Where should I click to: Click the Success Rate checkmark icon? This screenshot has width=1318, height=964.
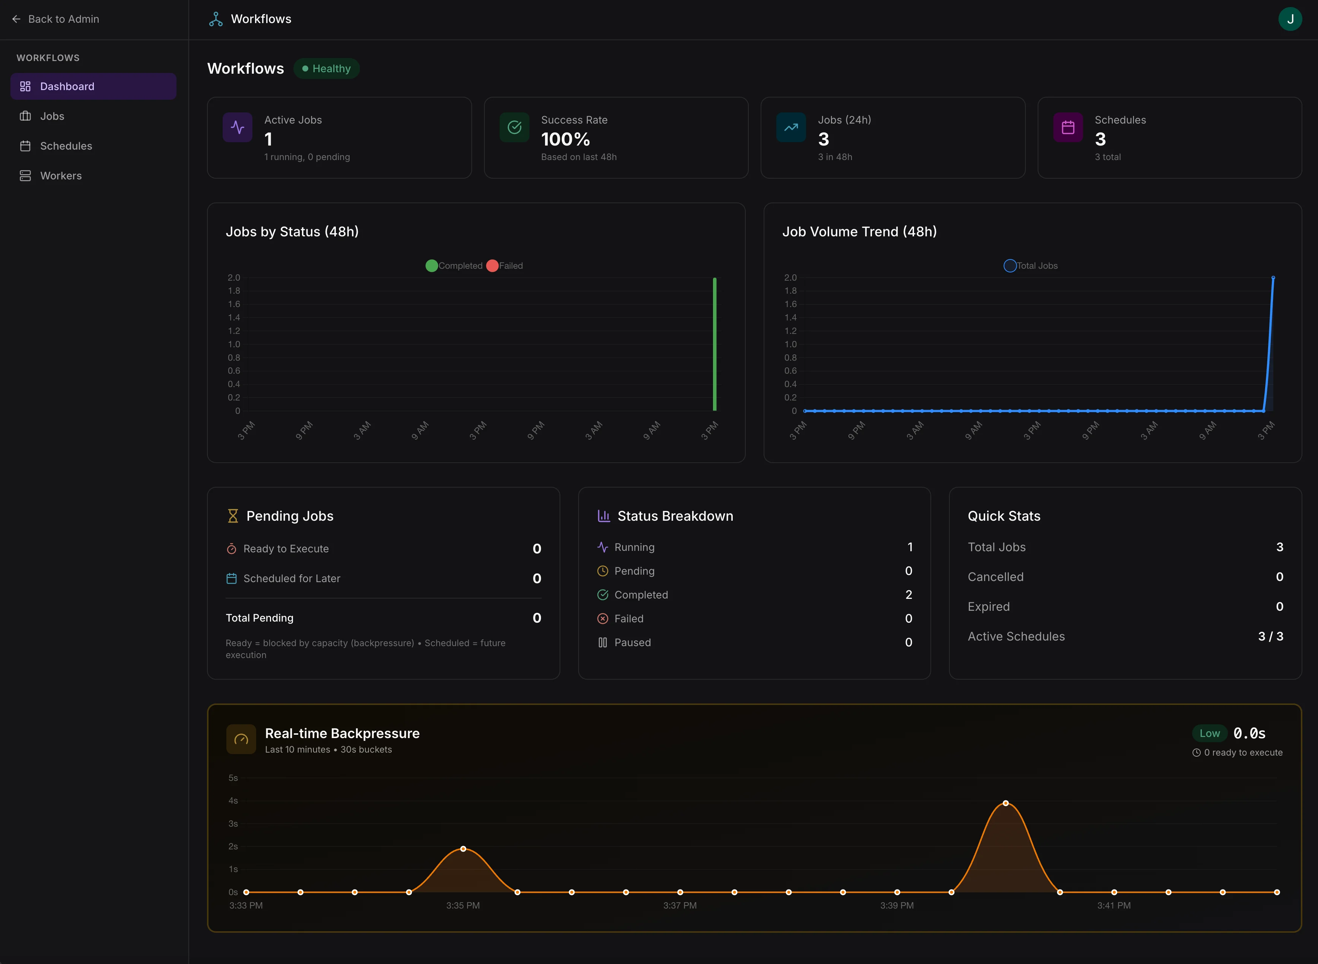coord(514,127)
